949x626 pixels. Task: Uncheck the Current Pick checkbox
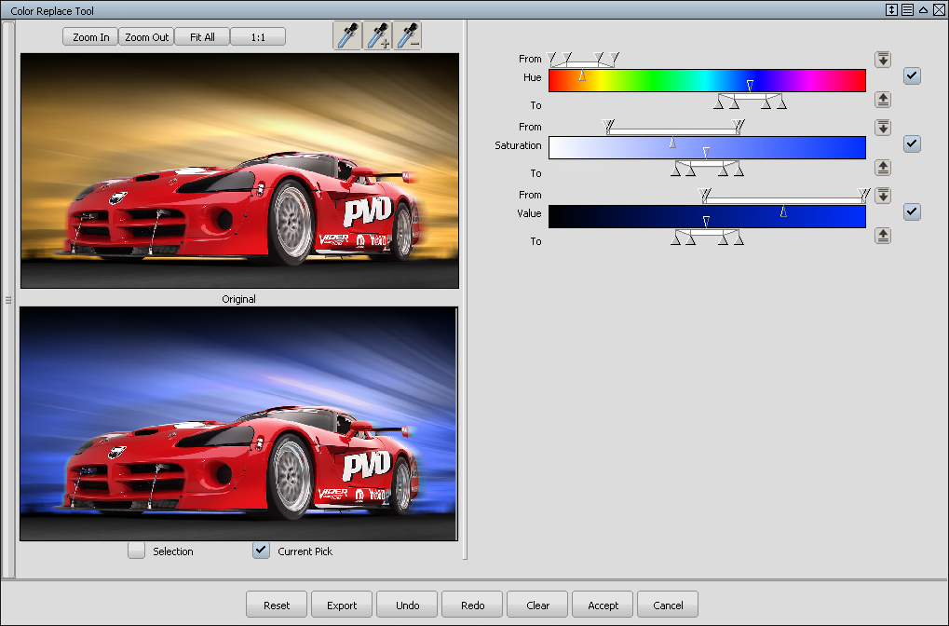262,551
